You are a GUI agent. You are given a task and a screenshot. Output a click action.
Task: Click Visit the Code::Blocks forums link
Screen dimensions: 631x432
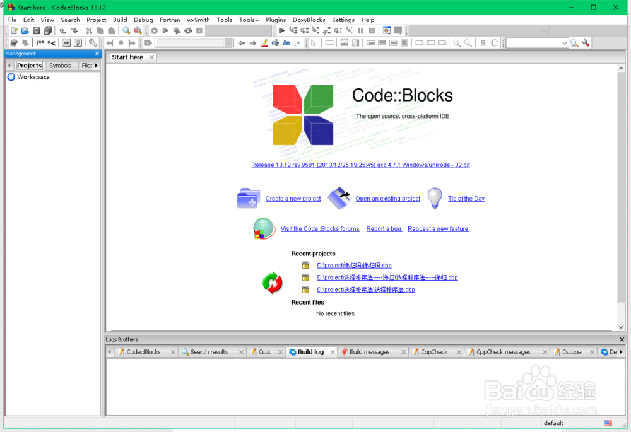(x=320, y=229)
